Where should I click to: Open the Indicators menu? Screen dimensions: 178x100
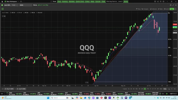(153, 9)
